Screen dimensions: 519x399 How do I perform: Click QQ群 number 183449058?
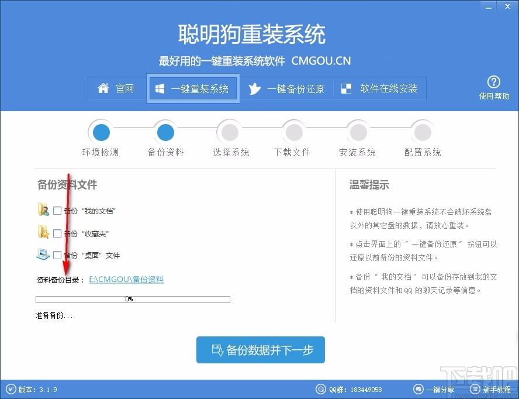tap(366, 390)
